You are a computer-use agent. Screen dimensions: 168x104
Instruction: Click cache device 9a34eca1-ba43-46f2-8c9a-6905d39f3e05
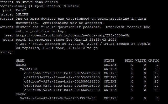(58, 98)
